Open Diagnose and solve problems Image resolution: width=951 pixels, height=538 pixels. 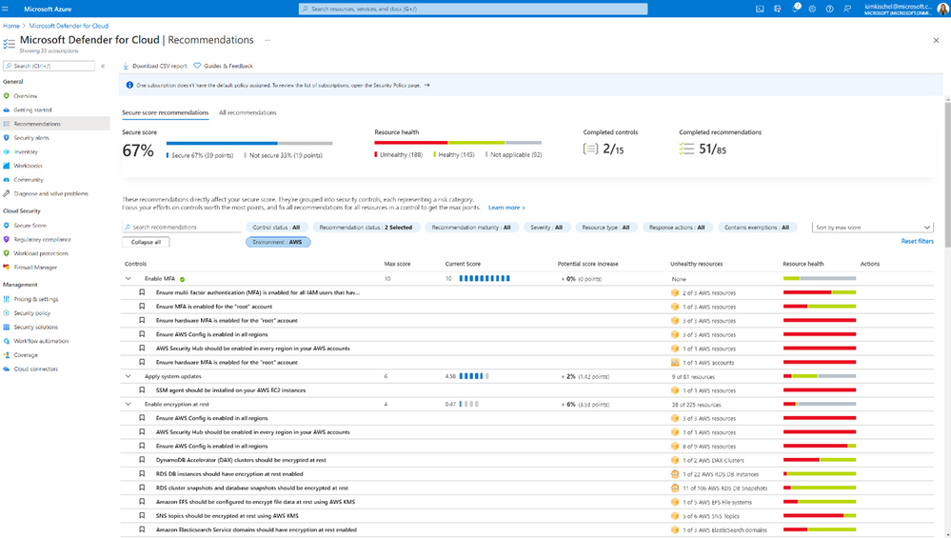coord(51,193)
